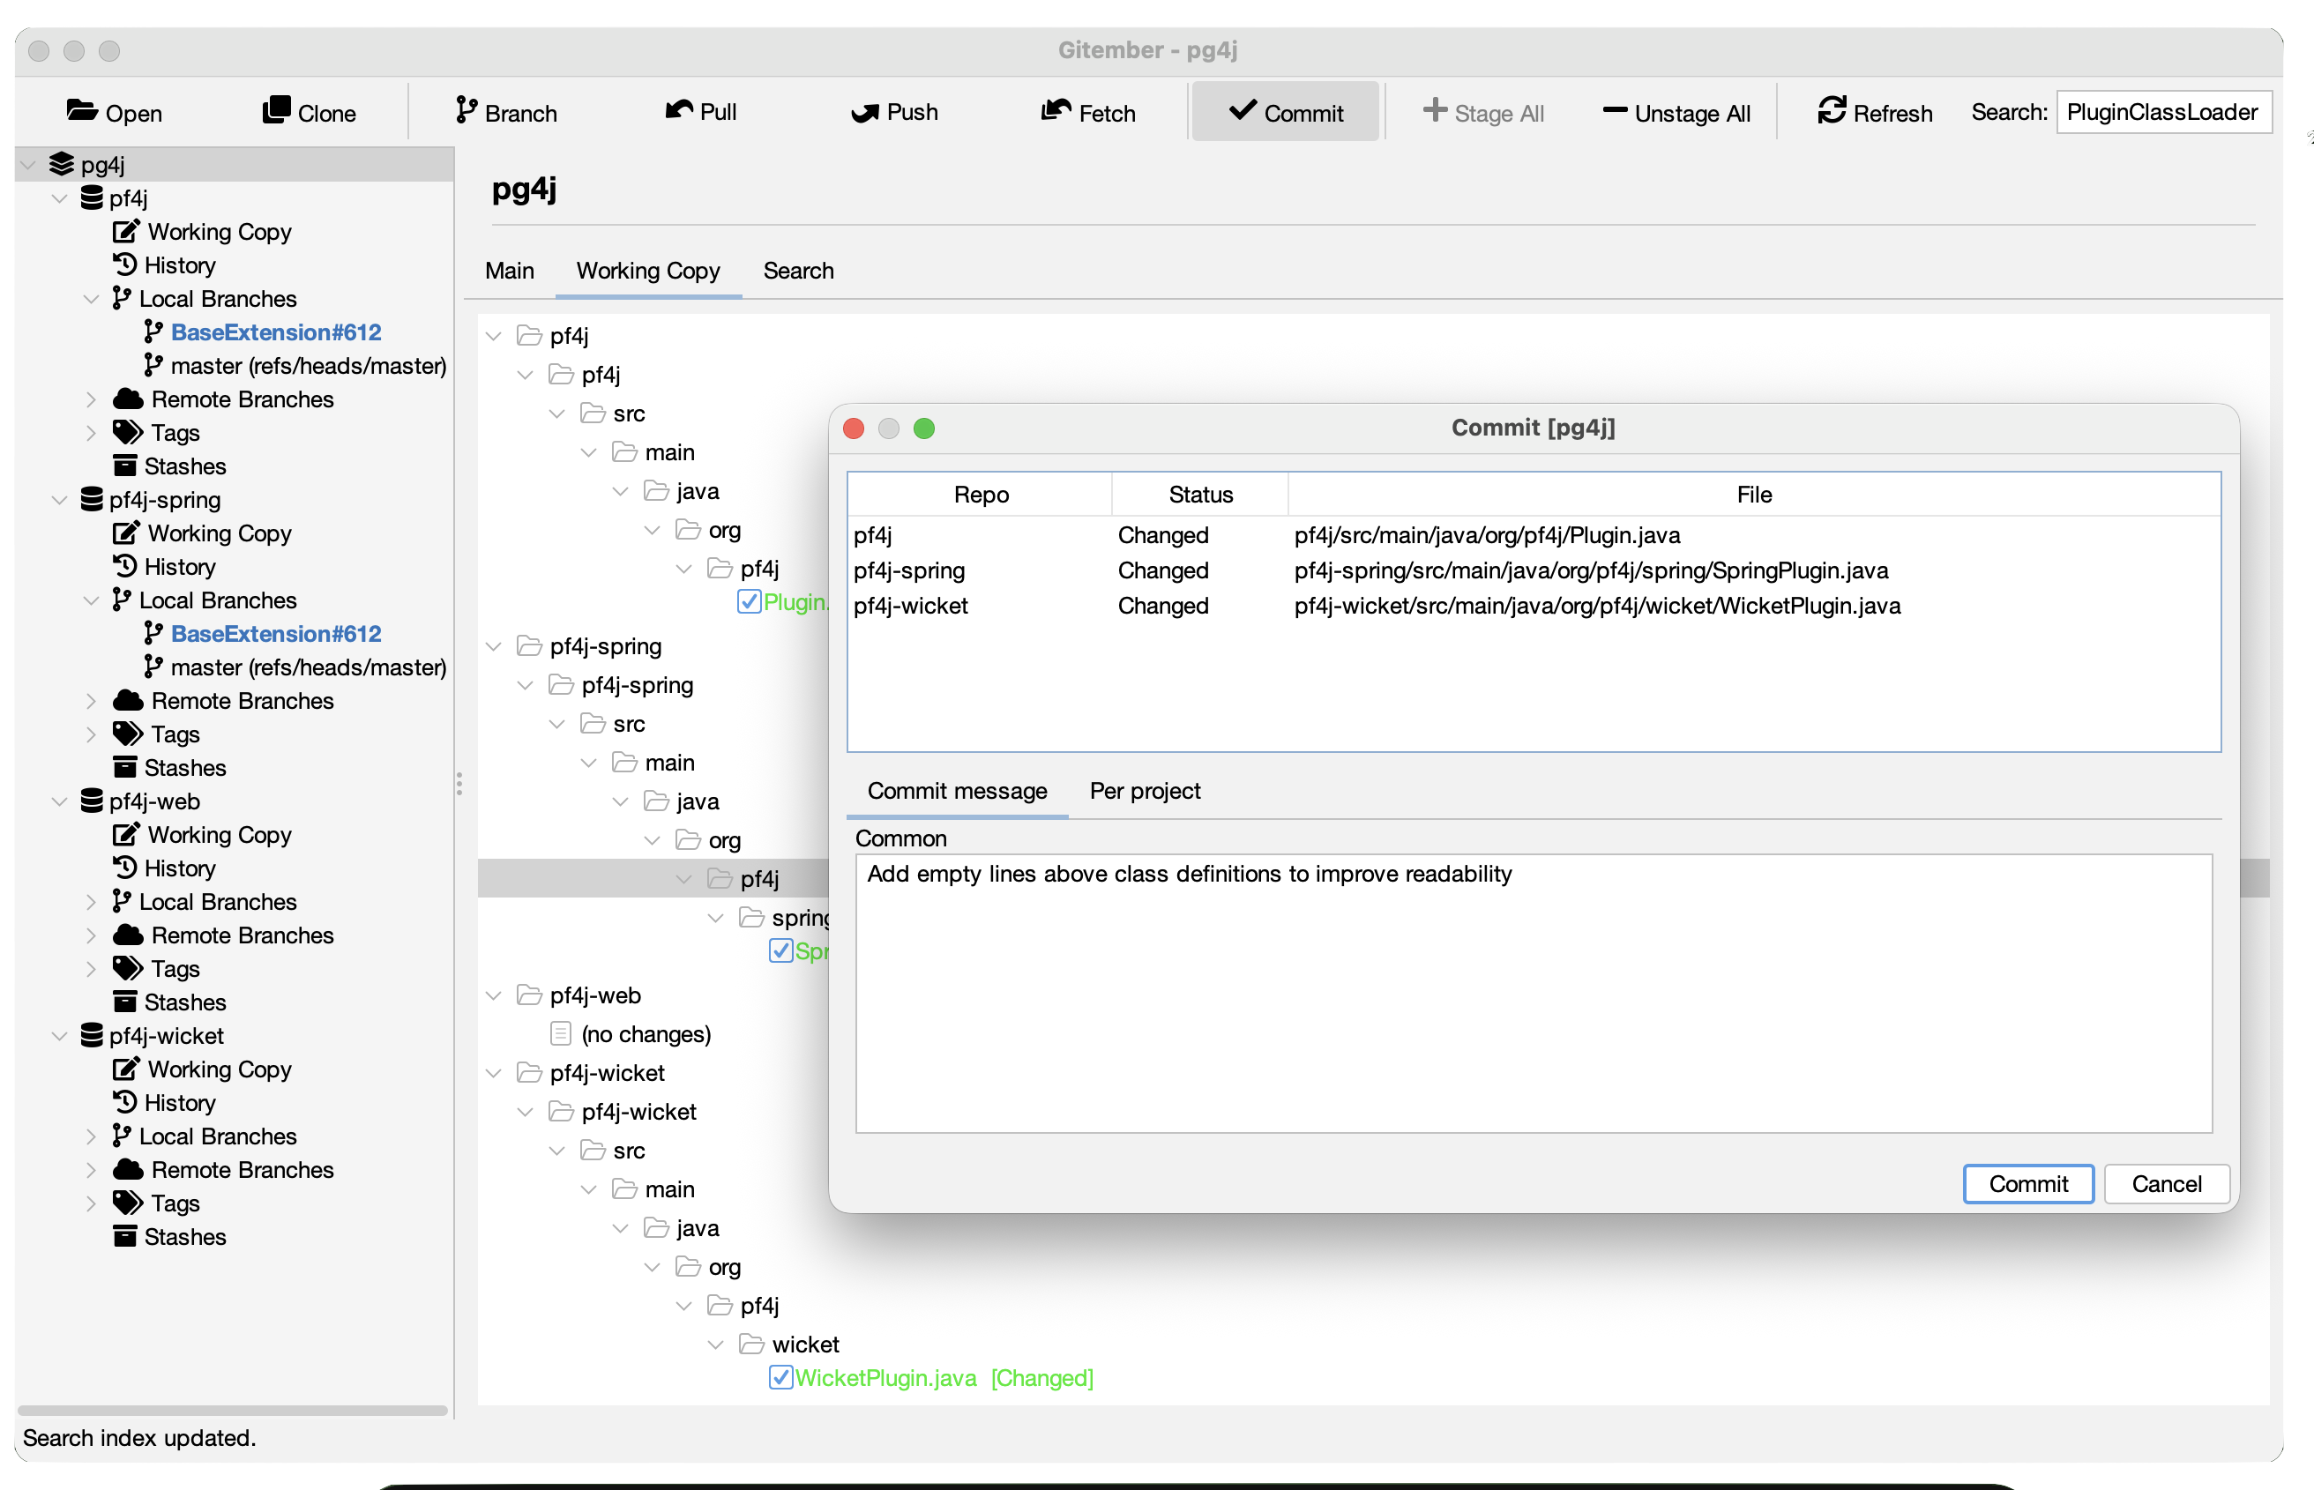The height and width of the screenshot is (1490, 2314).
Task: Open Stashes under pf4j repository
Action: point(170,466)
